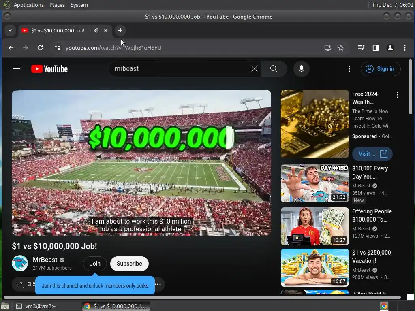View site information icon in address bar
Viewport: 415px width, 311px height.
pyautogui.click(x=58, y=48)
